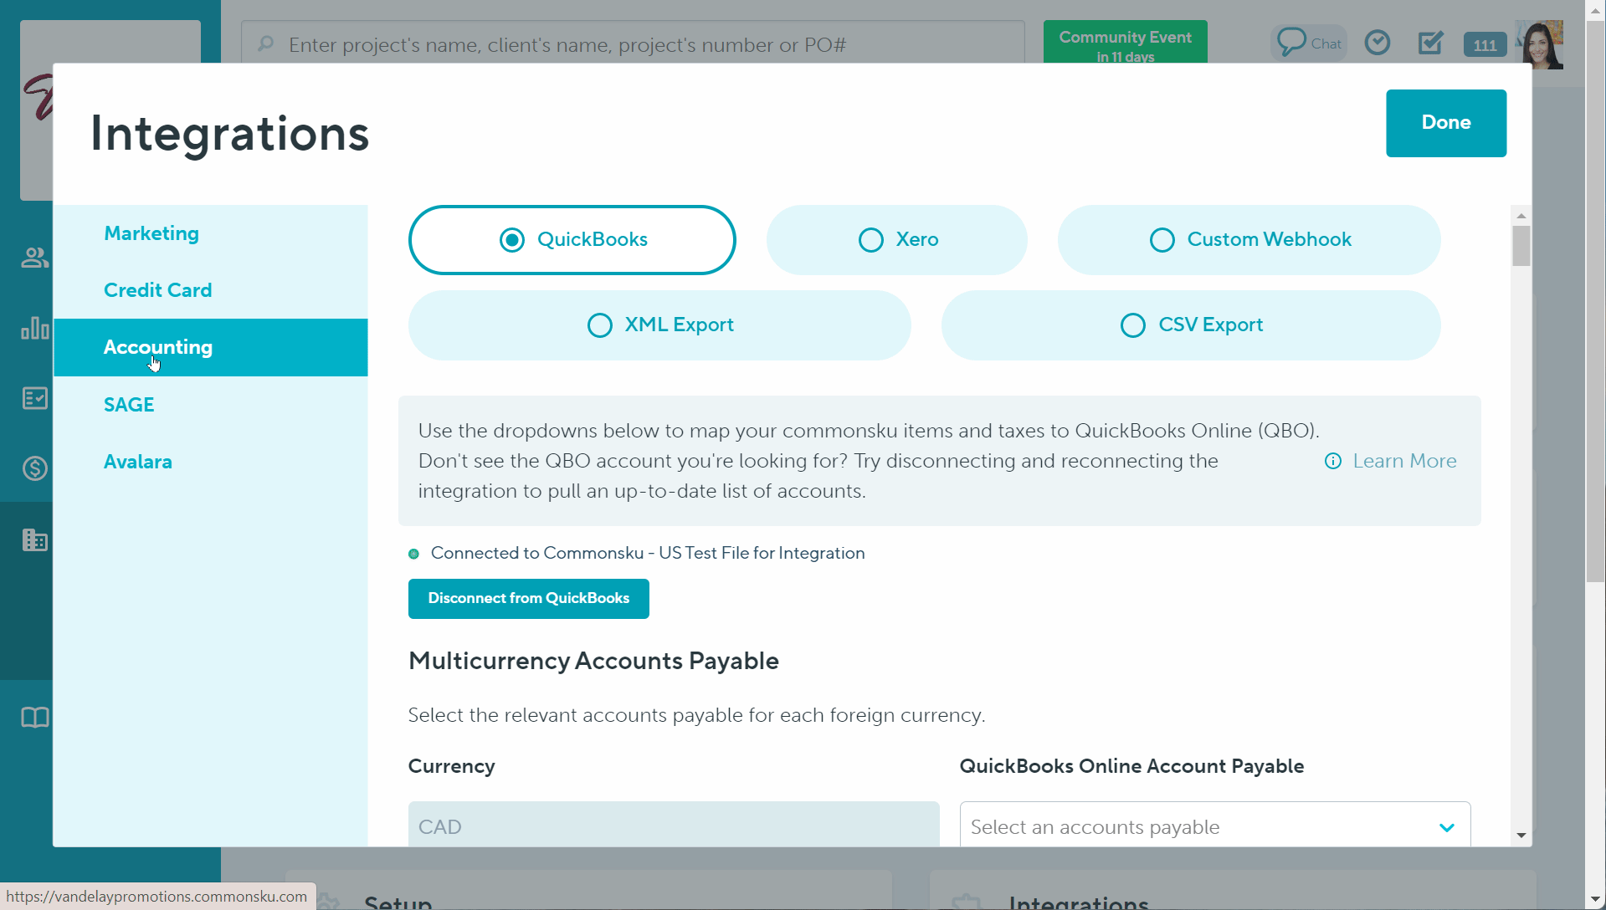Open the SAGE integration section
The width and height of the screenshot is (1606, 910).
(x=129, y=404)
